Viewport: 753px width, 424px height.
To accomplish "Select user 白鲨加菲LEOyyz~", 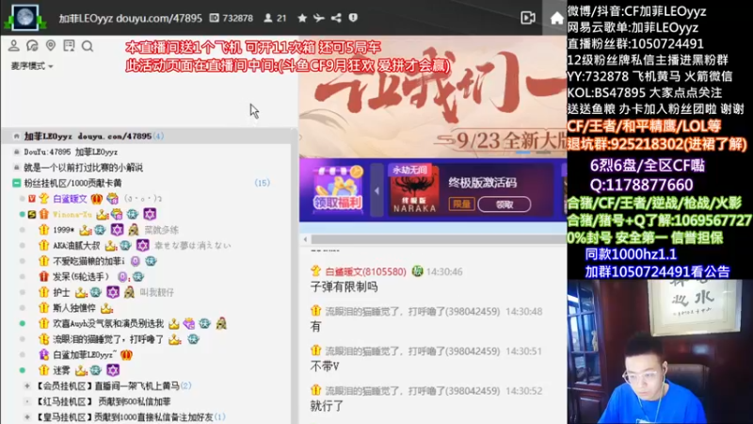I will [x=85, y=355].
